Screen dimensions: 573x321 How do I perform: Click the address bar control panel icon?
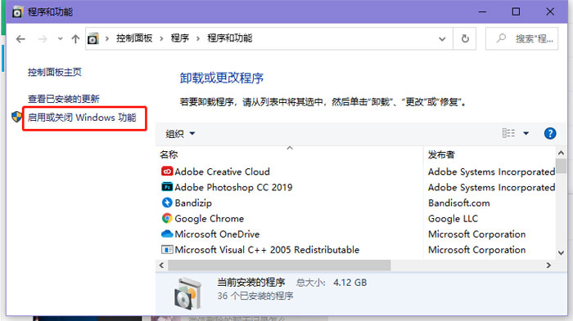92,38
